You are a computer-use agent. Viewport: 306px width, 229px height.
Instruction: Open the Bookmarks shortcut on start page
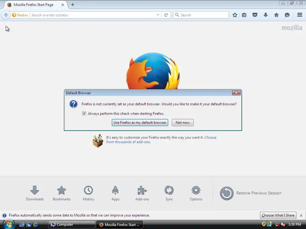coord(62,193)
